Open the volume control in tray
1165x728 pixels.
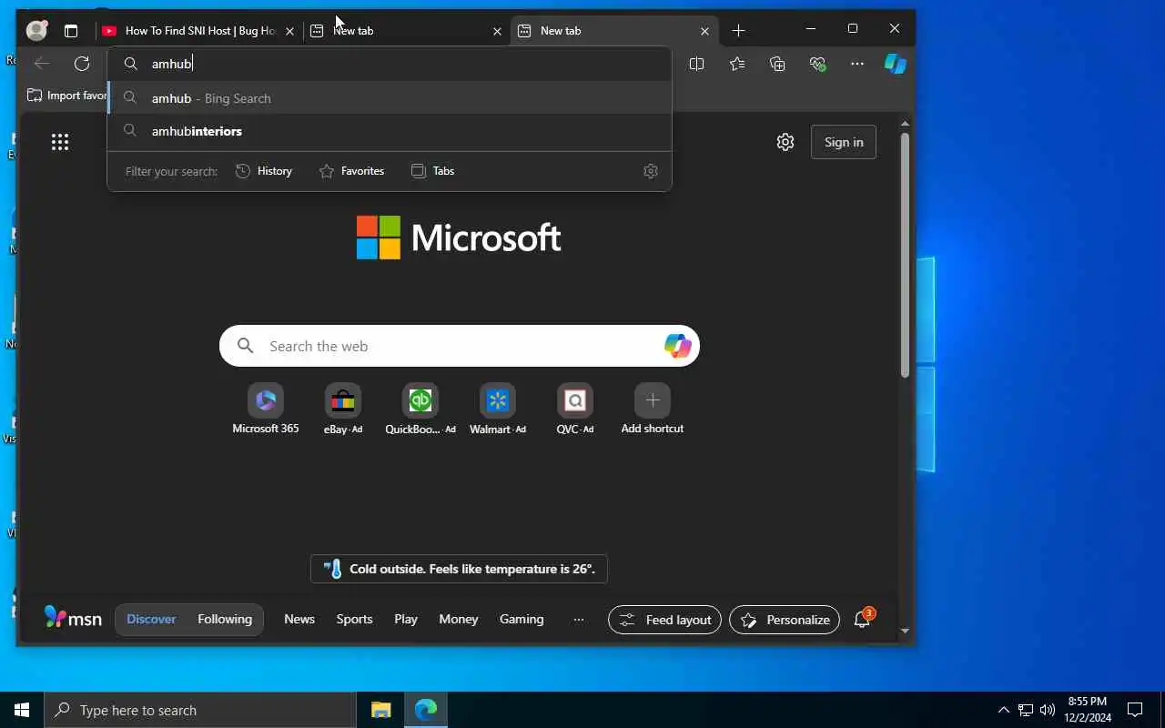(x=1047, y=710)
